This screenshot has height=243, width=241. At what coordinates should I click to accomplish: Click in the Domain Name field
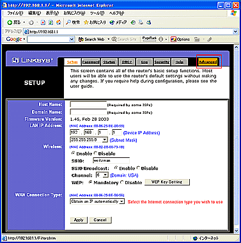coord(88,112)
